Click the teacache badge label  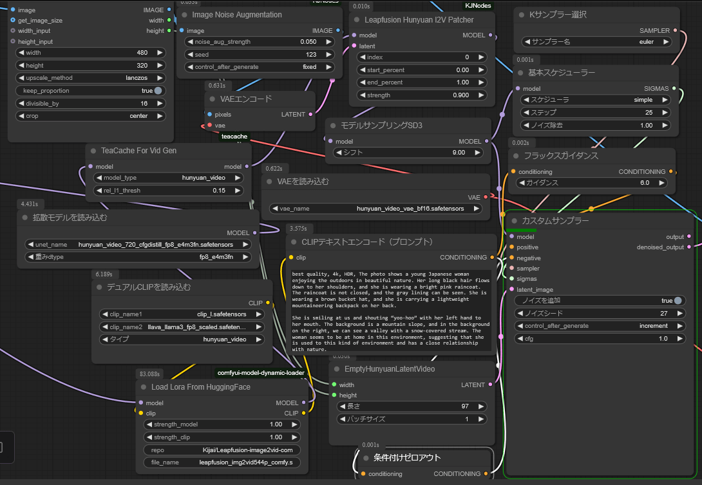pyautogui.click(x=234, y=137)
